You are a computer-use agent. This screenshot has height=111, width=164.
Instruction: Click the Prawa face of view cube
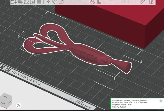[9, 103]
